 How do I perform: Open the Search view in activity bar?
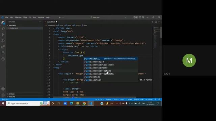coord(3,29)
